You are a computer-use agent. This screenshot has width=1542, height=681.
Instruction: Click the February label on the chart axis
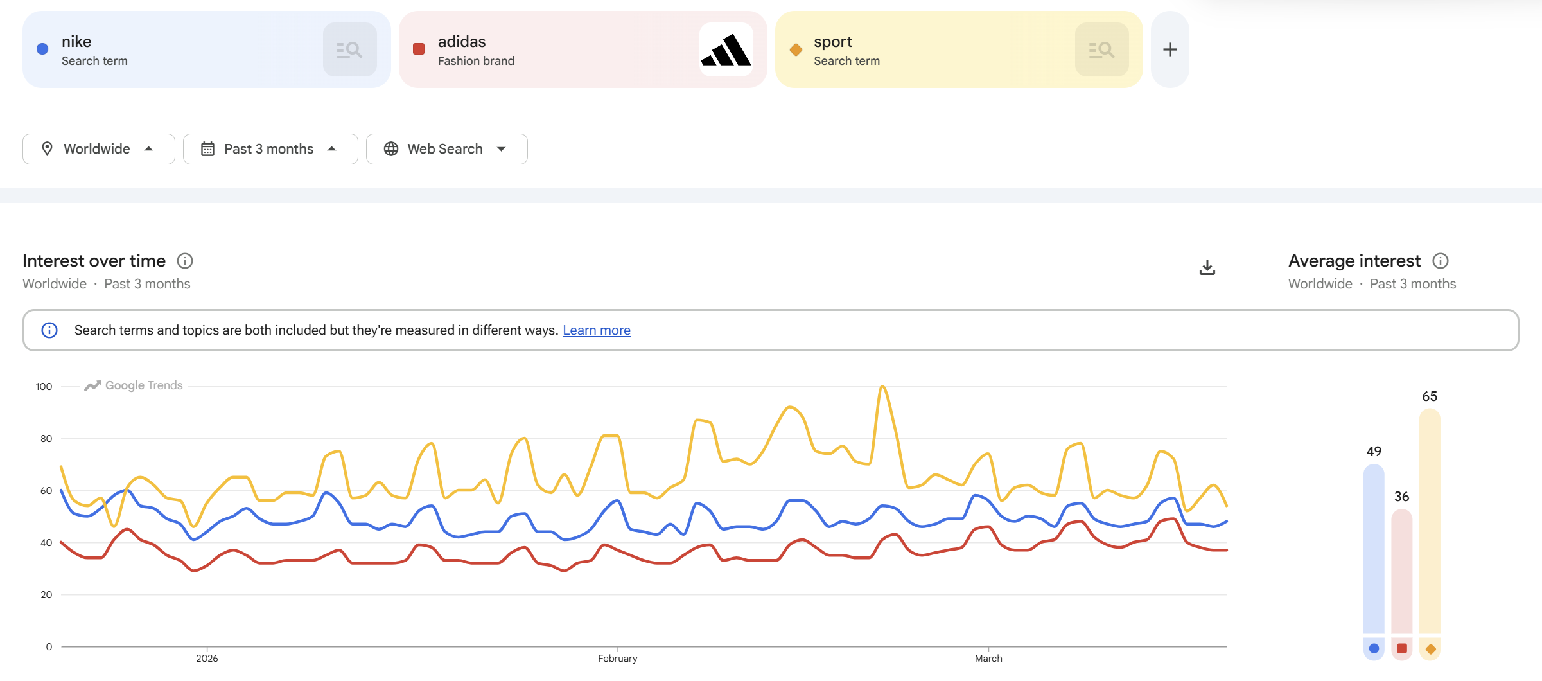pyautogui.click(x=617, y=658)
